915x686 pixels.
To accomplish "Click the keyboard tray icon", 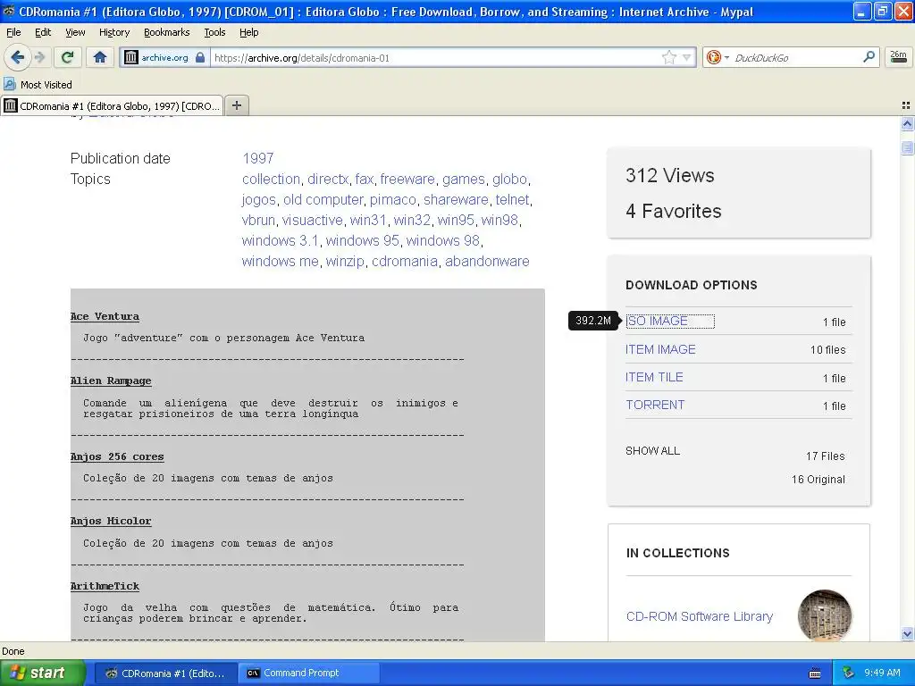I will [x=815, y=673].
